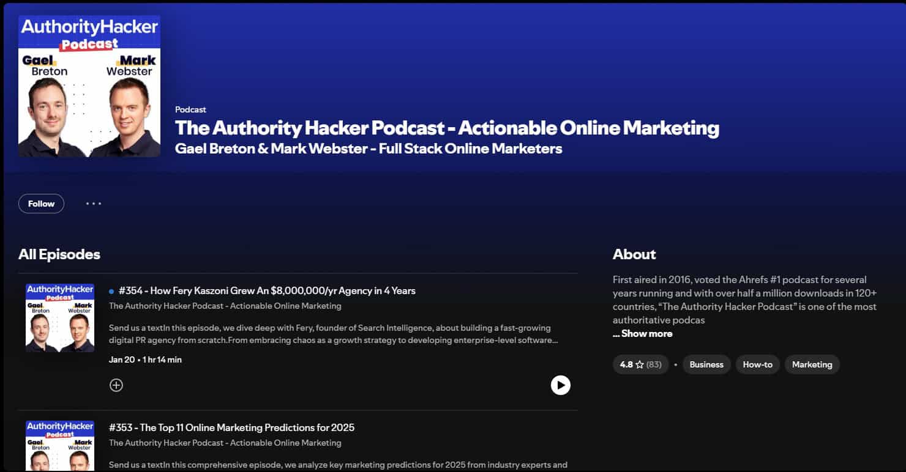This screenshot has width=906, height=472.
Task: Select the How-to category chip
Action: (757, 364)
